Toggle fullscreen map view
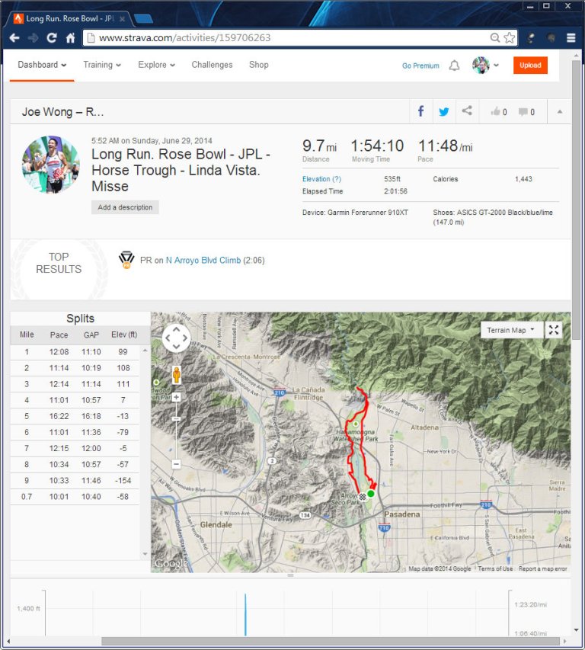This screenshot has height=650, width=585. click(x=554, y=329)
